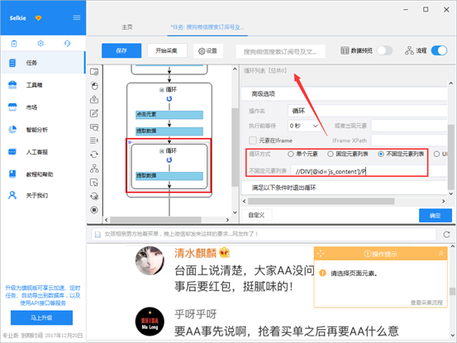457x343 pixels.
Task: Click the blue 保存 save button
Action: click(x=121, y=50)
